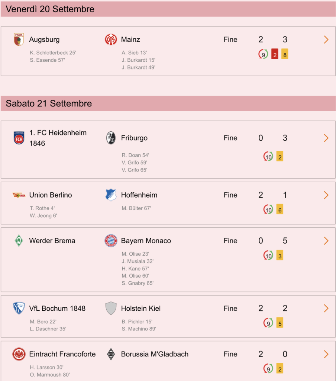Select the Sabato 21 Settembre header

coord(168,103)
